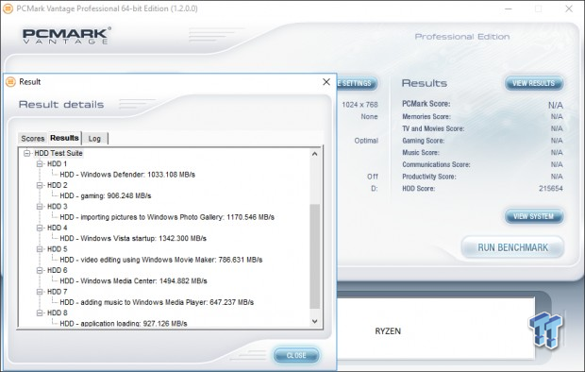Screen dimensions: 585x372
Task: Click the VIEW SYSTEM button
Action: 533,216
